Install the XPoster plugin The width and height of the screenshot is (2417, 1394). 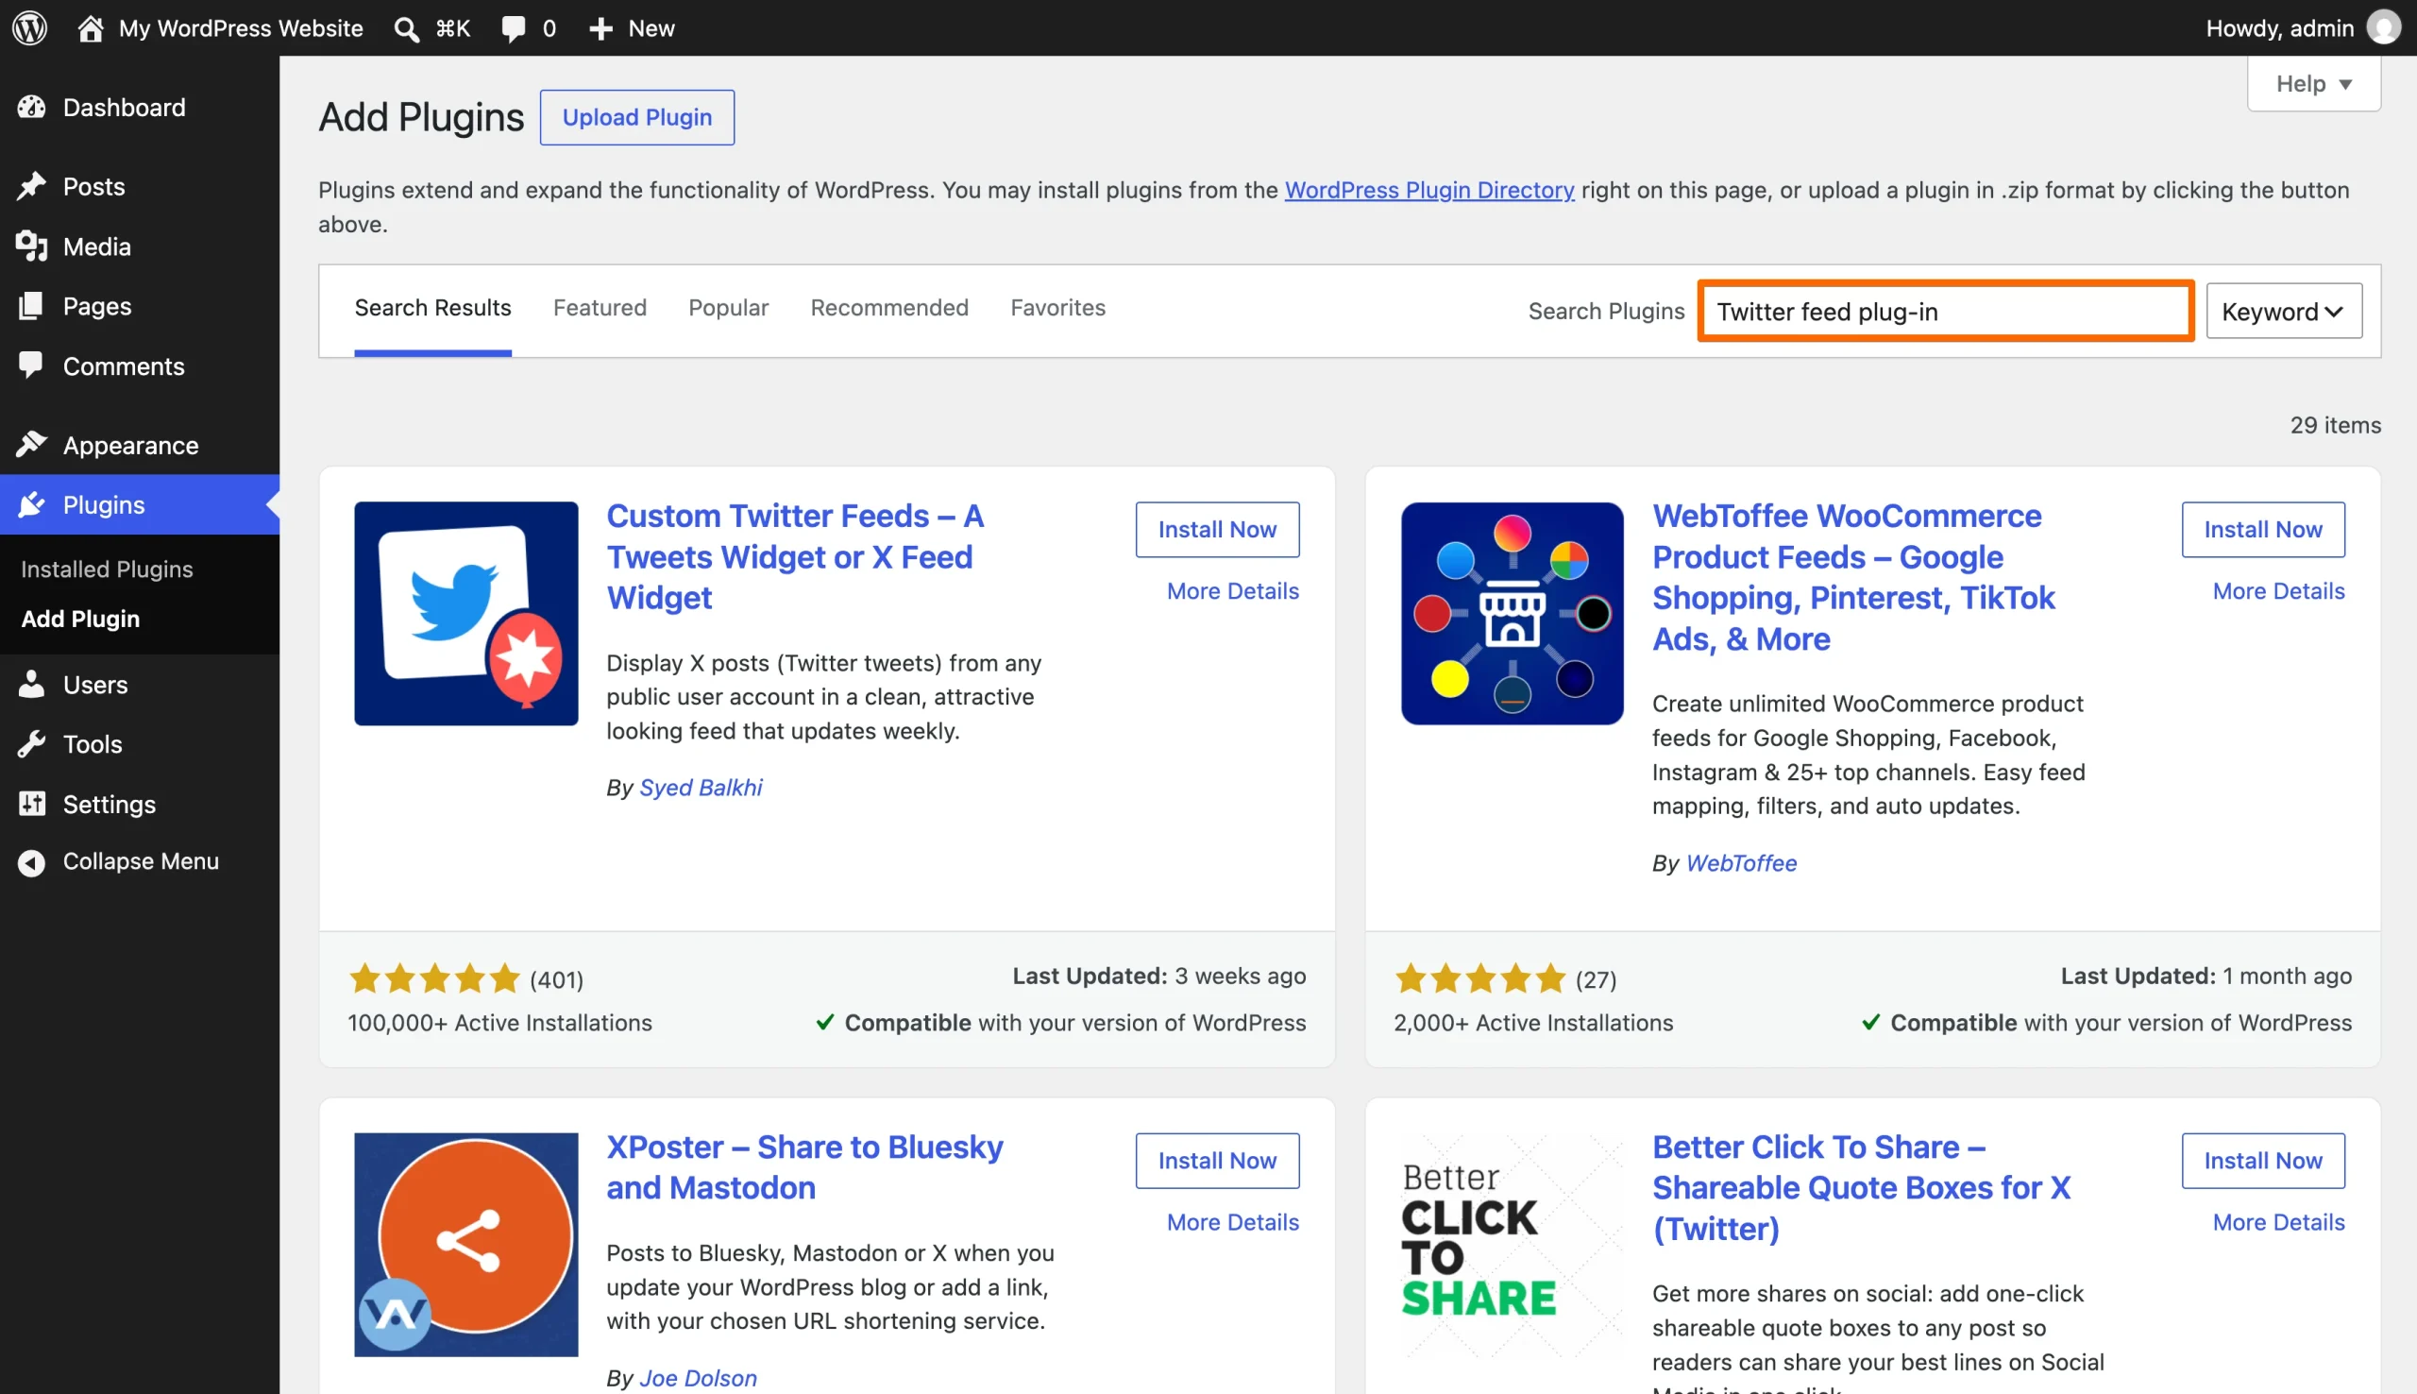coord(1217,1161)
